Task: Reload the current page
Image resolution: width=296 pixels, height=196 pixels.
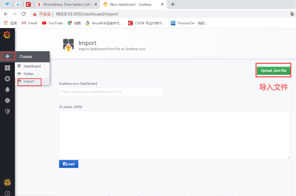Action: pos(23,14)
